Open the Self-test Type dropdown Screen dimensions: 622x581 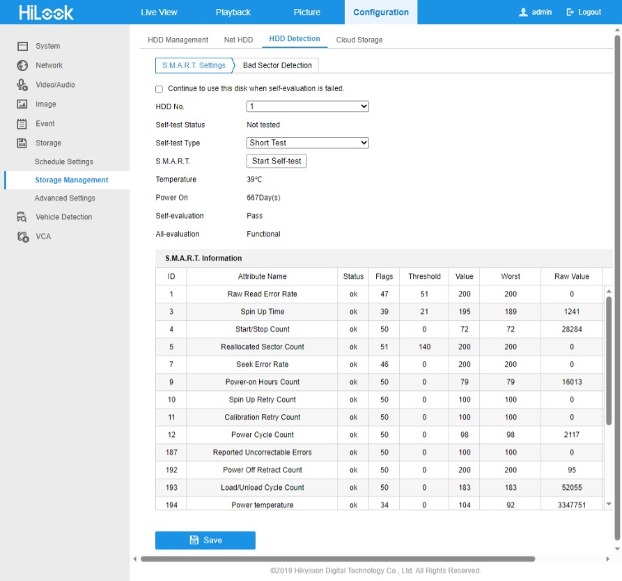(307, 143)
